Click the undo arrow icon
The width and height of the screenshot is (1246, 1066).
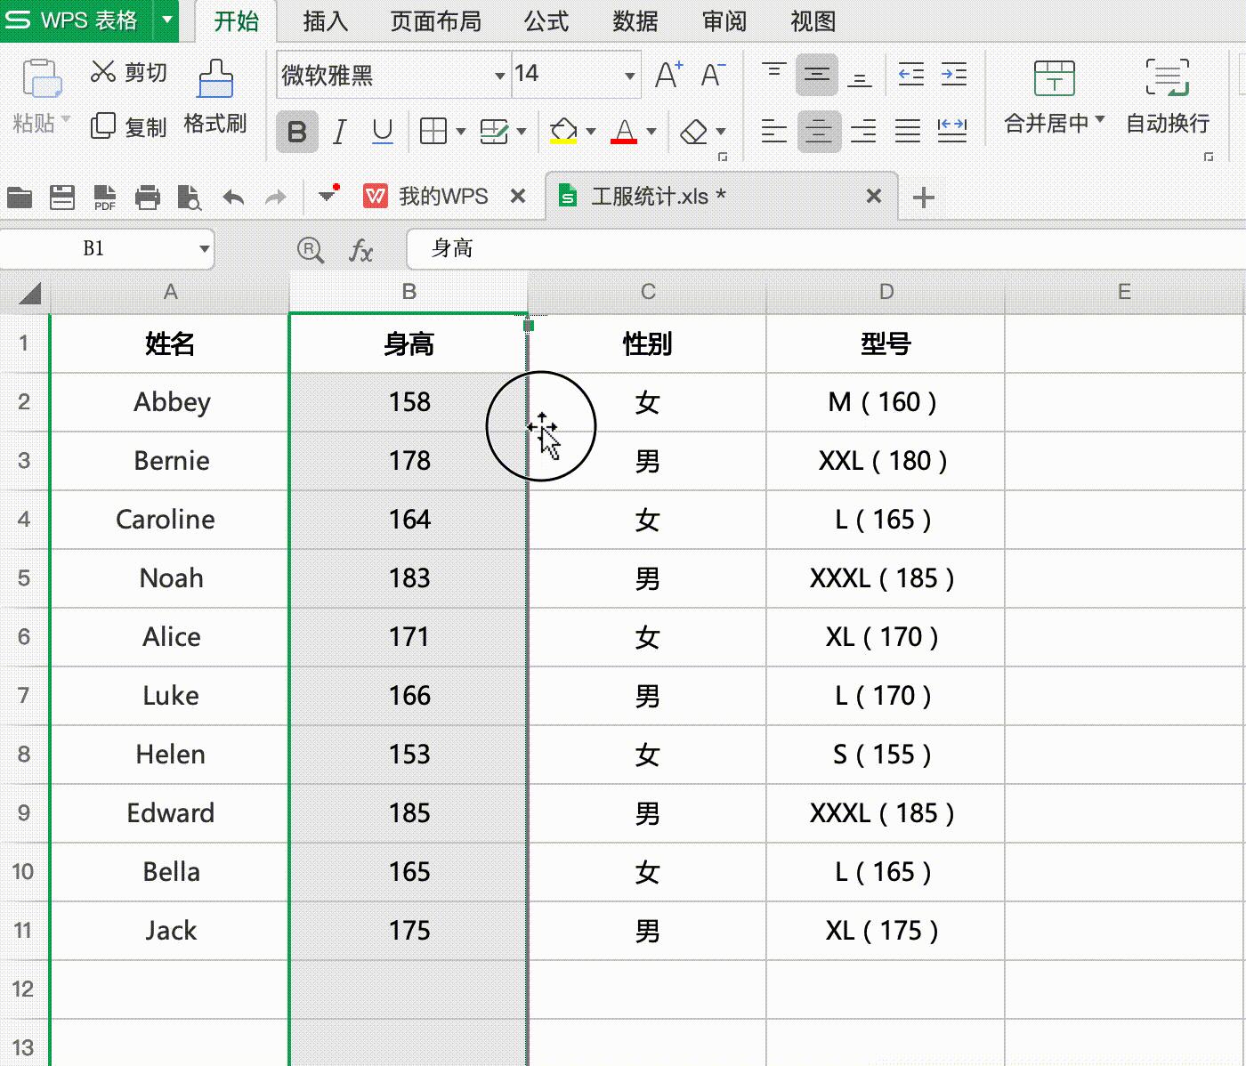232,197
